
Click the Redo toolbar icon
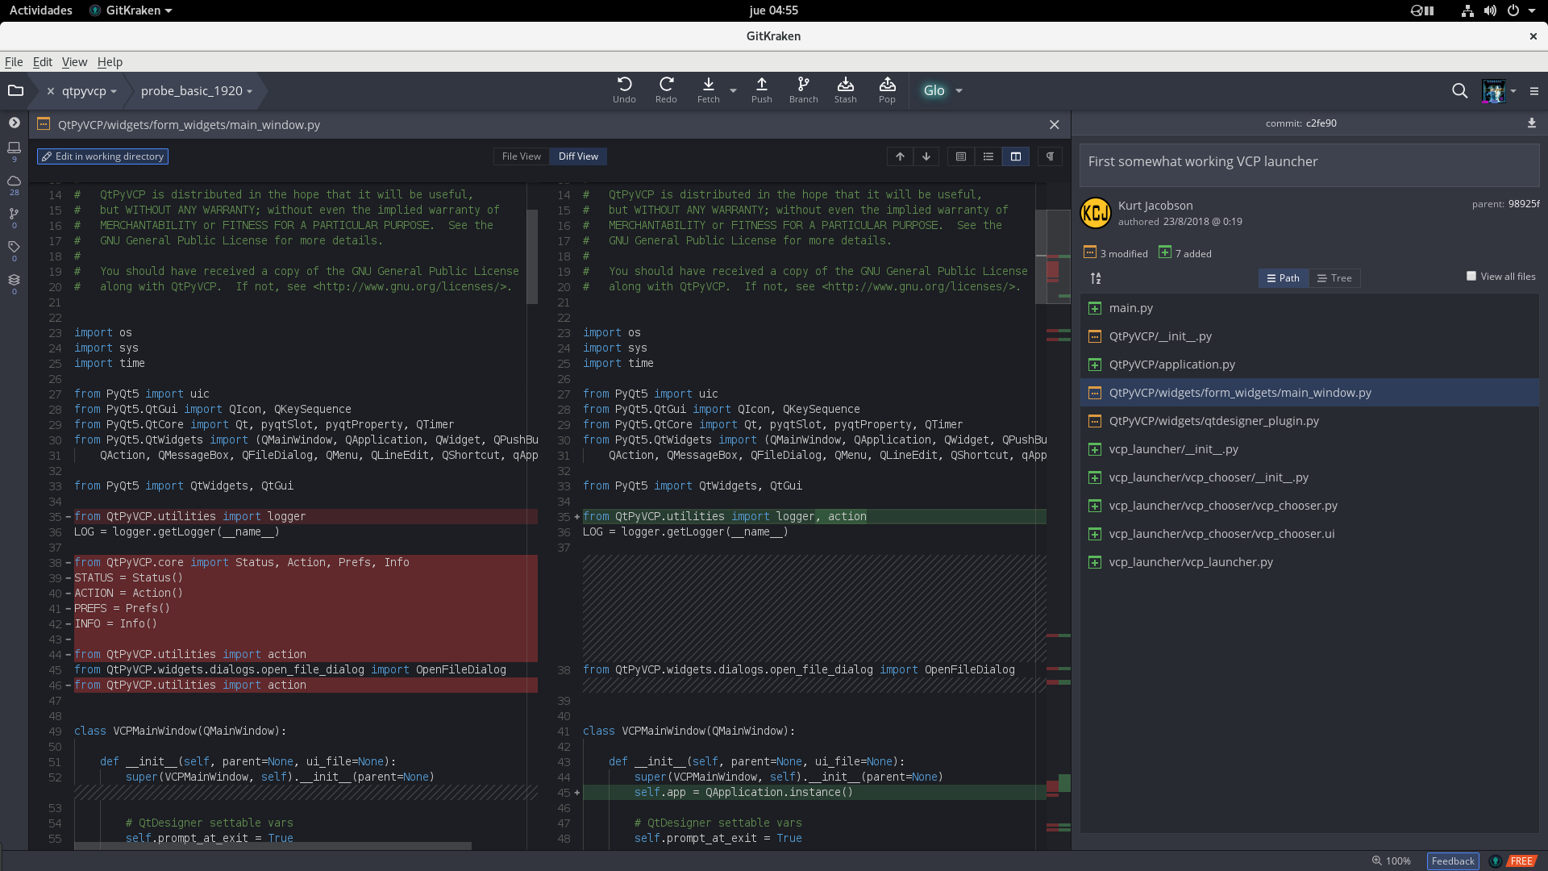tap(666, 90)
